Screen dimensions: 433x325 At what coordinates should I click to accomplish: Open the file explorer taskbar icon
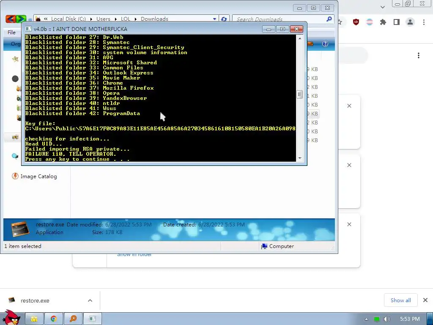[34, 319]
